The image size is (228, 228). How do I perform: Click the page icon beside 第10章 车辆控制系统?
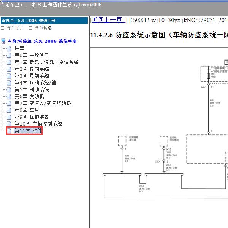click(9, 124)
